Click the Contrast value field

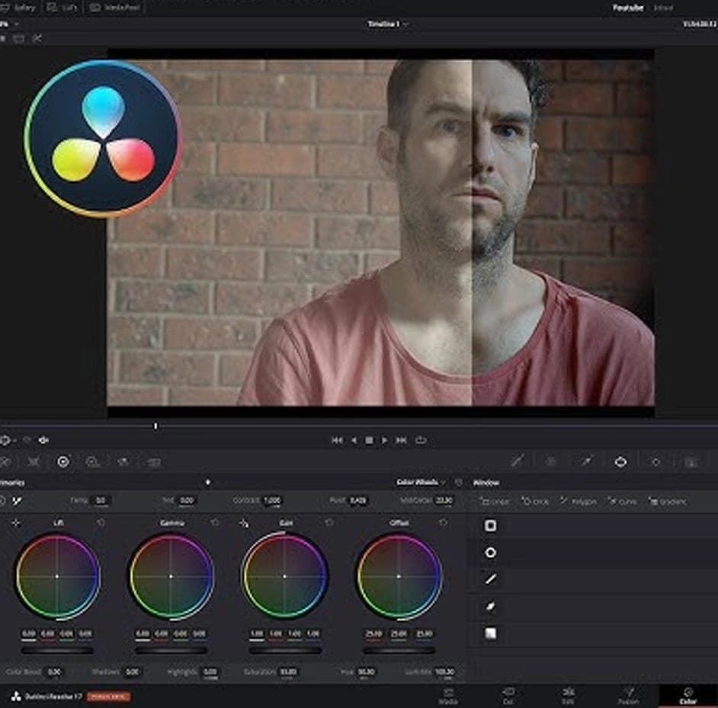click(x=272, y=500)
